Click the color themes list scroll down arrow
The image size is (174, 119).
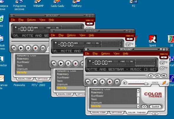click(138, 106)
